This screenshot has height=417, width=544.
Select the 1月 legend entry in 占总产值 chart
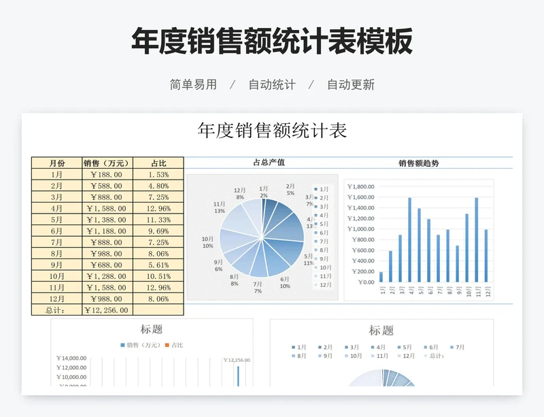(x=321, y=189)
